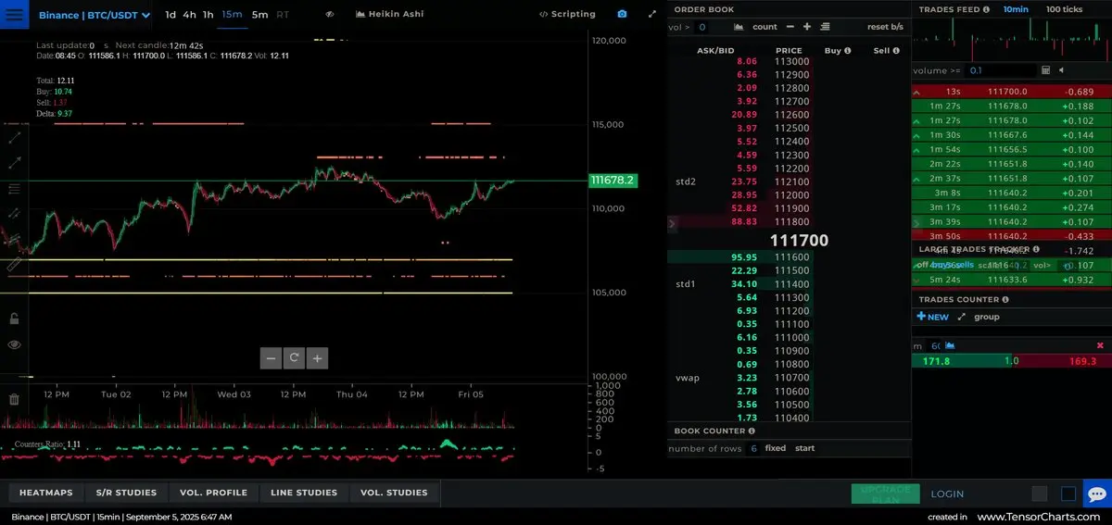Viewport: 1112px width, 525px height.
Task: Select the arrow drawing tool
Action: (14, 163)
